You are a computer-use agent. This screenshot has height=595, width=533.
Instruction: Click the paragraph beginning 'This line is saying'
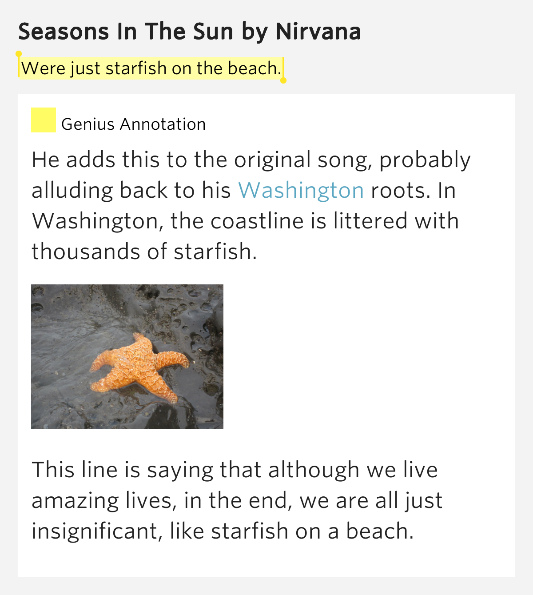pyautogui.click(x=237, y=500)
